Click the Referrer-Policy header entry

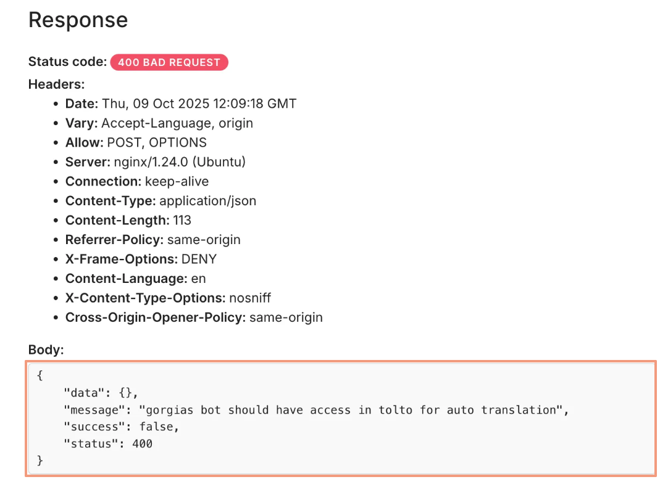coord(153,240)
